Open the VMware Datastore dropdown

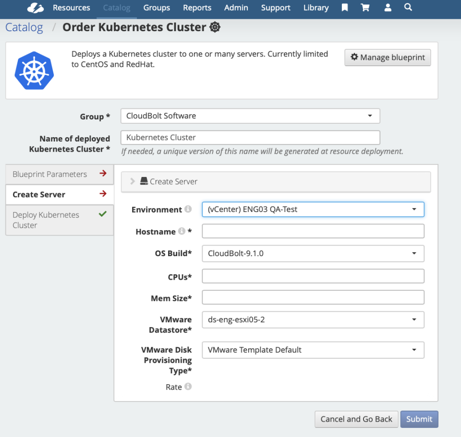313,319
